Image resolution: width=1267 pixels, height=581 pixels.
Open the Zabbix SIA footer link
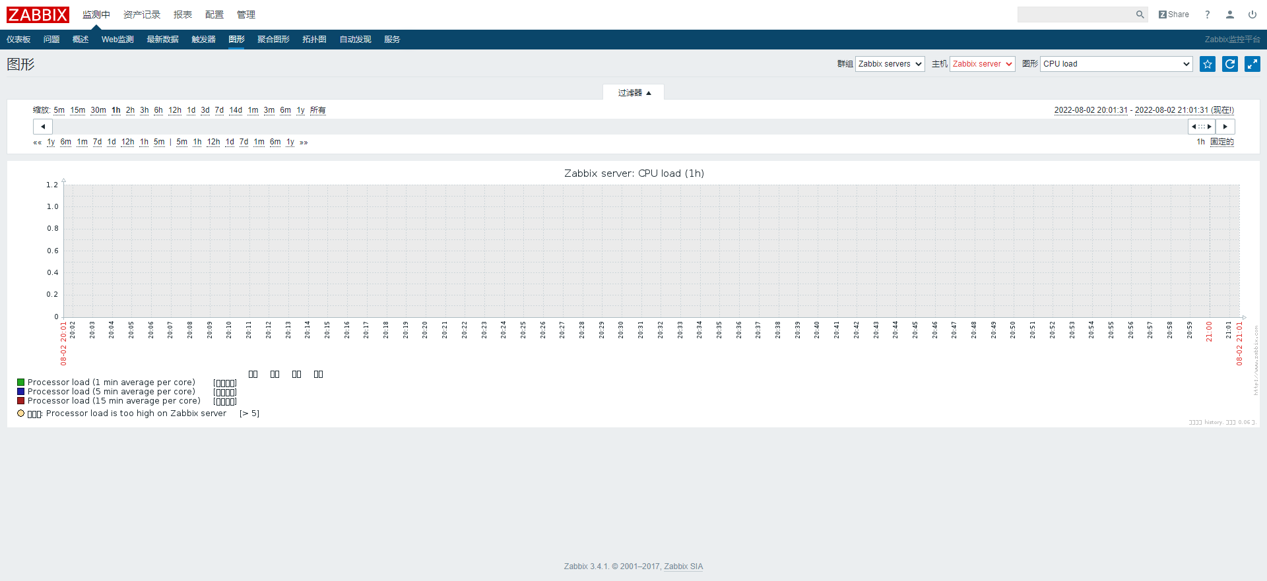684,566
